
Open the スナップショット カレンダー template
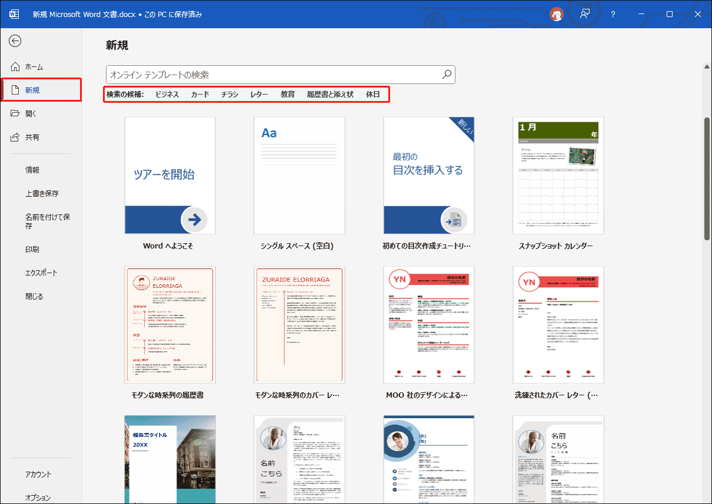coord(558,175)
